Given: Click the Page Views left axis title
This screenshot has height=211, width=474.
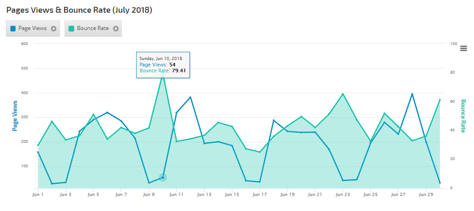Looking at the screenshot, I should click(15, 116).
